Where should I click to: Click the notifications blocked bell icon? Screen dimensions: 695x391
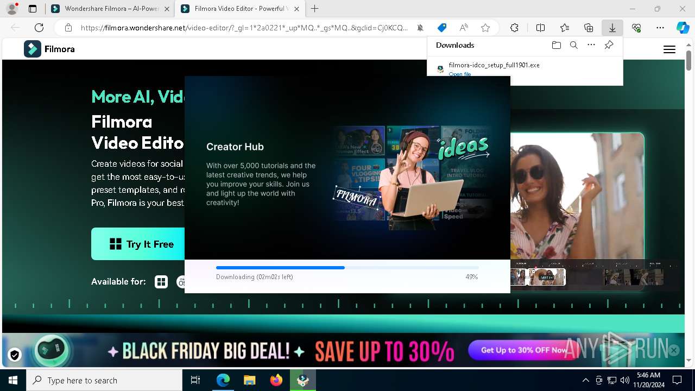[x=420, y=28]
